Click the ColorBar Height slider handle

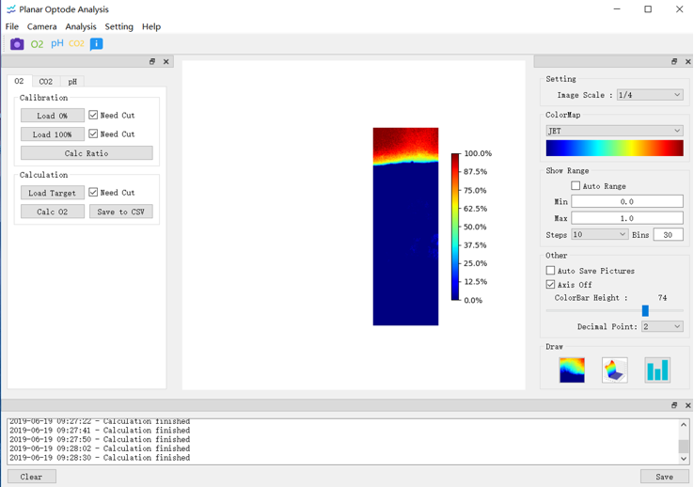coord(645,310)
